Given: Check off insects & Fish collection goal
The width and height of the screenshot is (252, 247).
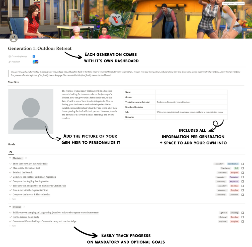Looking at the screenshot, I should click(x=242, y=195).
